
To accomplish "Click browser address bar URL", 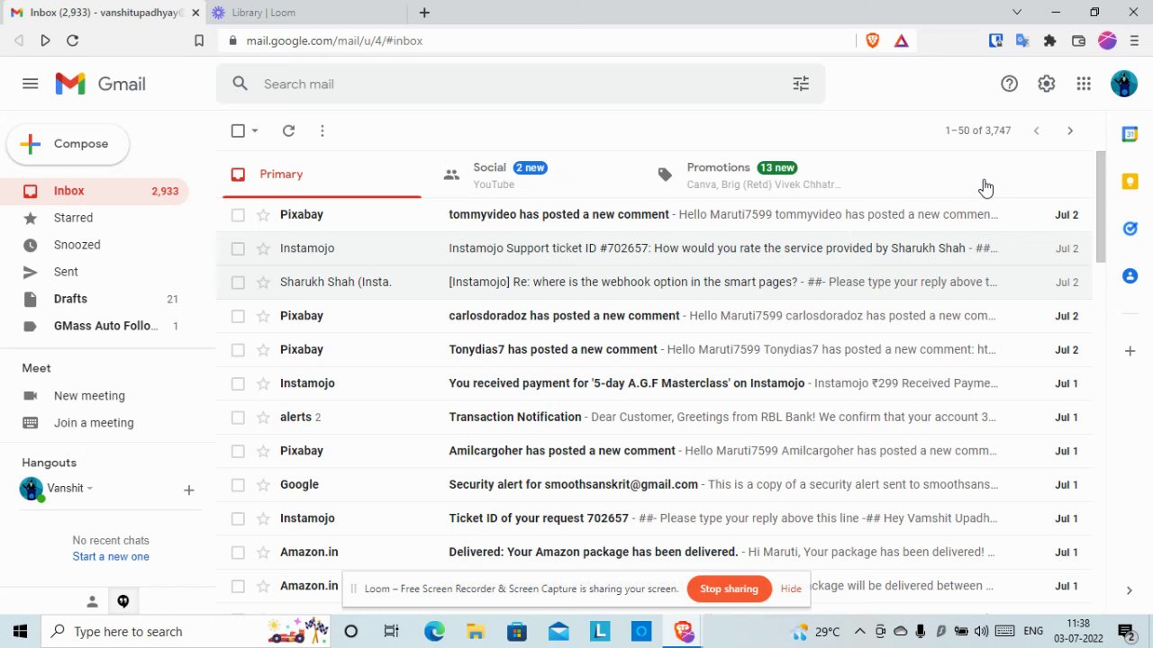I will point(334,40).
